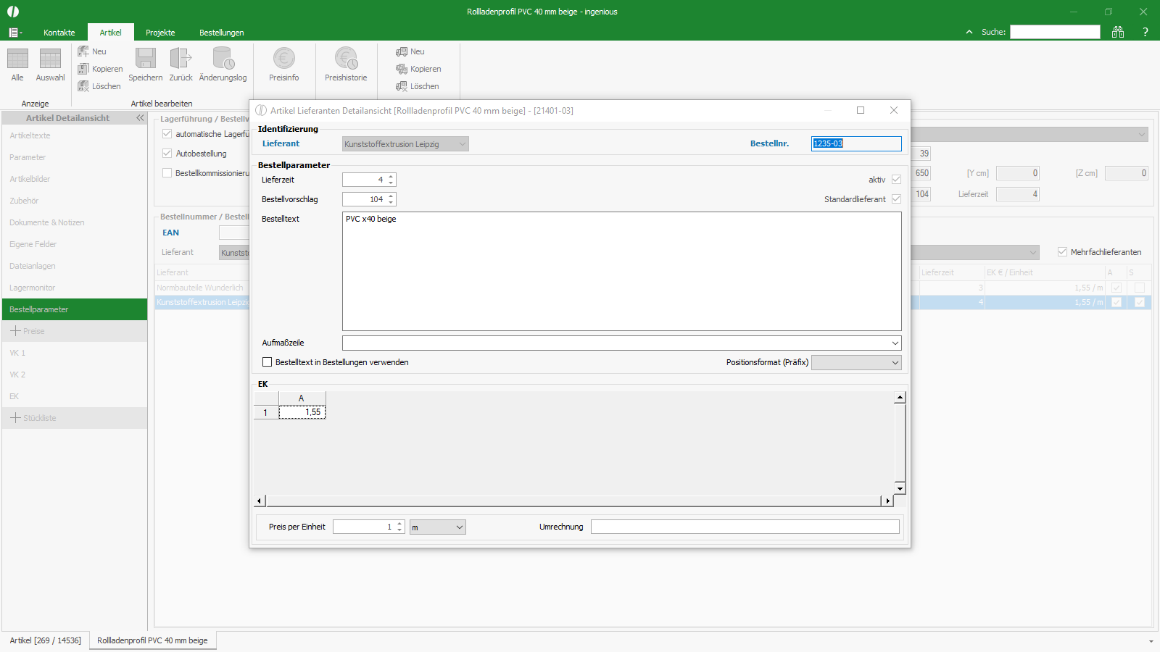Collapse the Artikel Detailansicht sidebar
This screenshot has width=1160, height=652.
coord(140,118)
